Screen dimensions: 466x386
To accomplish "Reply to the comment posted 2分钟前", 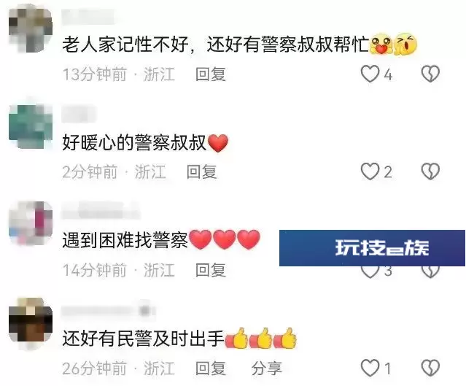I will 201,172.
